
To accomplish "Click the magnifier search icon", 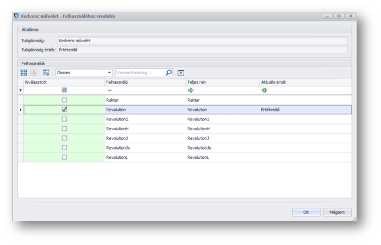I will coord(168,73).
